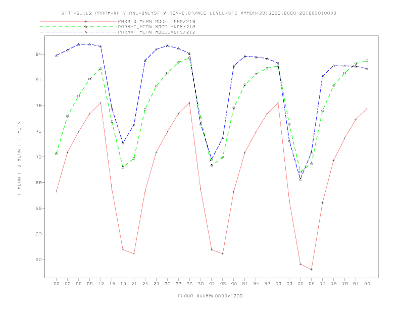
Task: Click x-axis hour label 36
Action: click(x=189, y=284)
